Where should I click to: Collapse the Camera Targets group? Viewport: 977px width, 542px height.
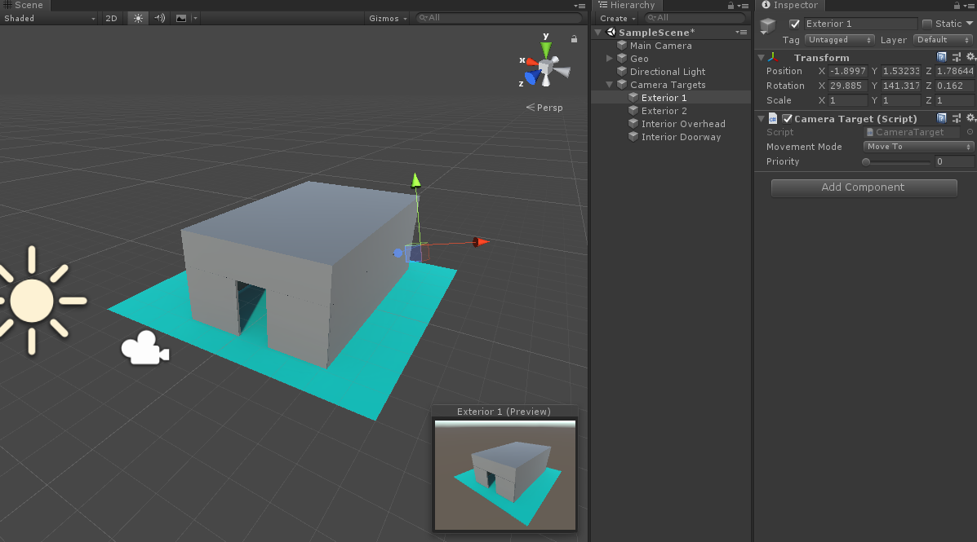point(610,85)
